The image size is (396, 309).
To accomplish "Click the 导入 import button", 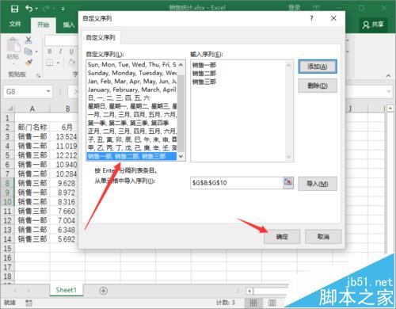I will tap(318, 184).
